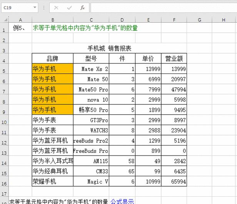Click the revenue 65994 cell
This screenshot has width=237, height=204.
point(174,181)
